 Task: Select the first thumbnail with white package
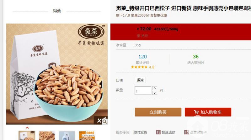27,136
